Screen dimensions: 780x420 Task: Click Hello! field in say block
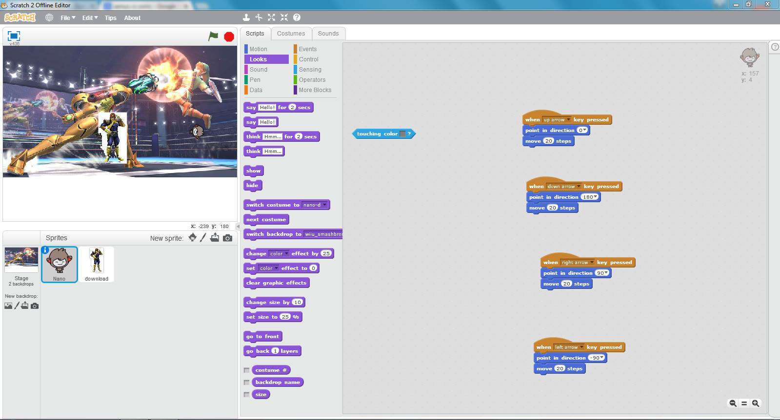[x=267, y=122]
